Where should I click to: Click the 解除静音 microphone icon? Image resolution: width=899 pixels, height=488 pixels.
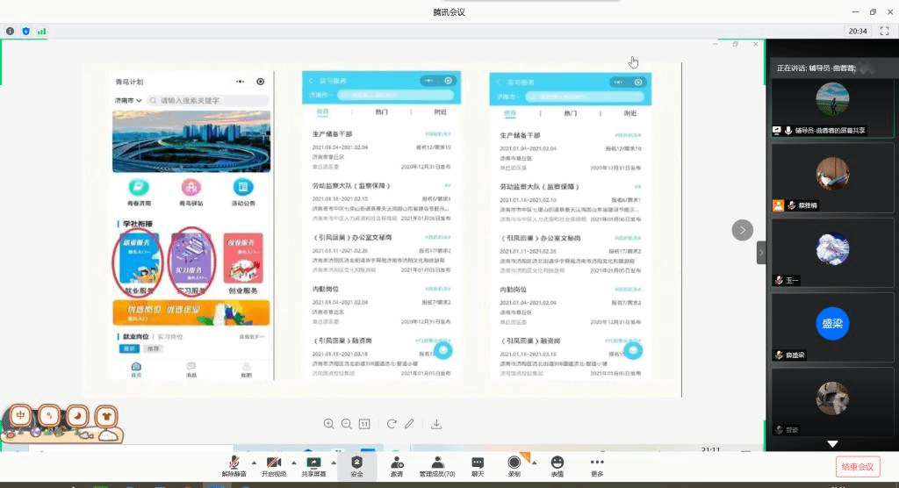(x=234, y=463)
